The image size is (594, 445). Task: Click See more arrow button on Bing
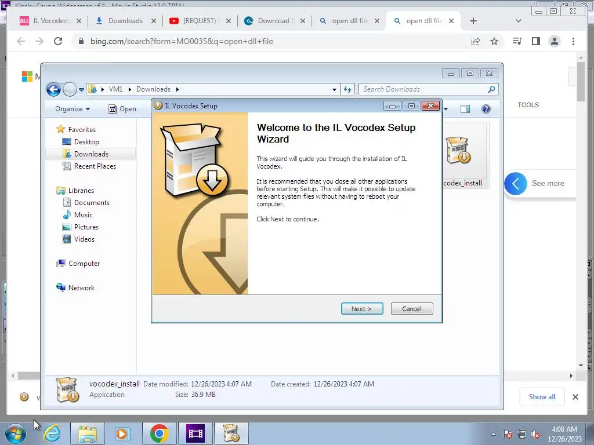coord(516,184)
